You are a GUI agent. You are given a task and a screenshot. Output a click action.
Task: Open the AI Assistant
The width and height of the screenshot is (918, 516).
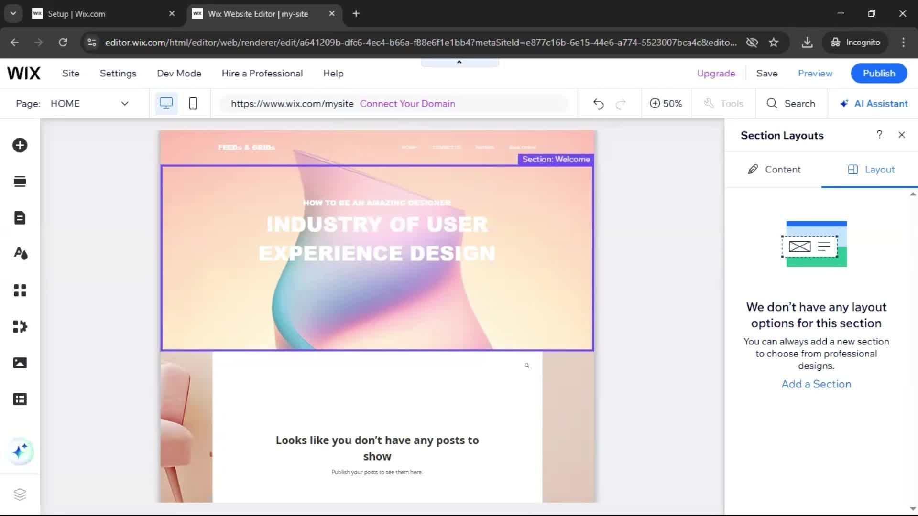[874, 104]
